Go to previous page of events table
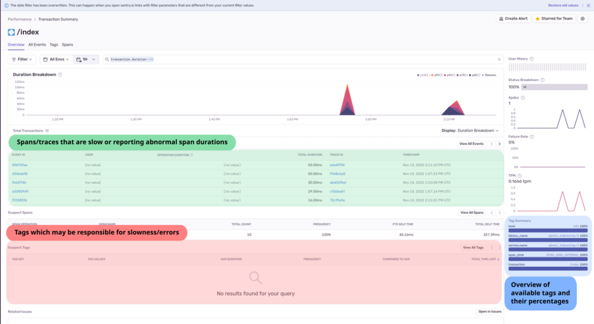This screenshot has height=324, width=594. coord(492,144)
